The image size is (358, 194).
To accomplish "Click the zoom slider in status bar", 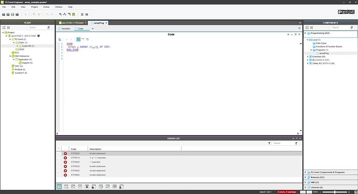I will point(335,192).
